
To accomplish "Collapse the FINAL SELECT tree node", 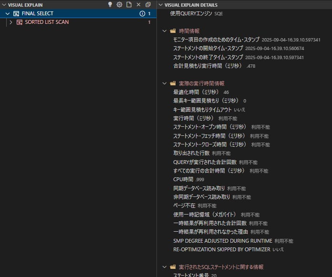I will [8, 14].
